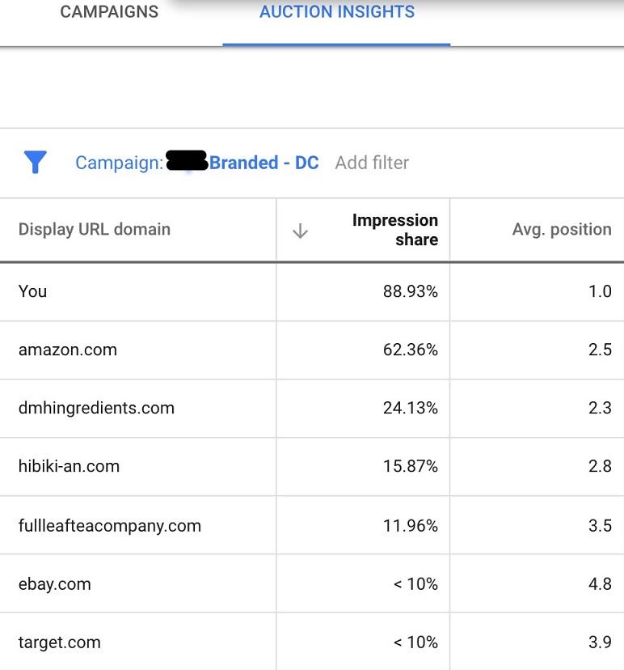Select the Avg. position column header
The height and width of the screenshot is (670, 624).
[x=561, y=229]
